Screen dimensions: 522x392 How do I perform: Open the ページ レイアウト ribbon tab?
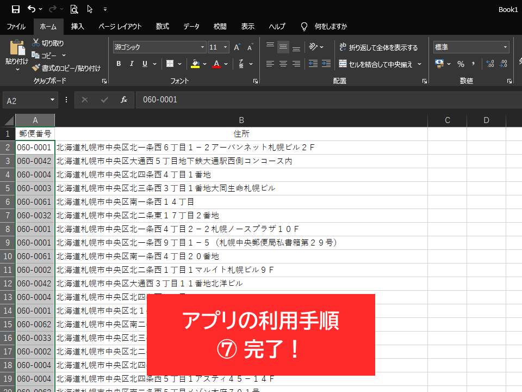tap(120, 26)
